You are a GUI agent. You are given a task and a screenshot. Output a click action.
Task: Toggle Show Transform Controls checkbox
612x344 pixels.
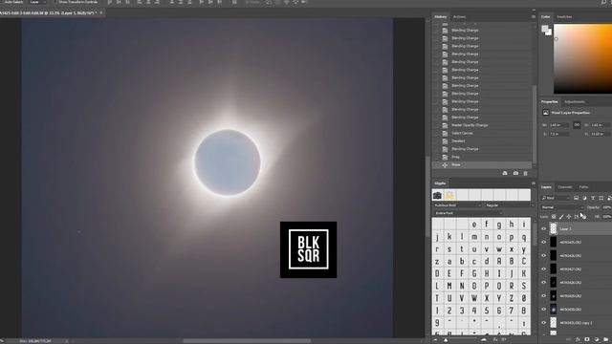[55, 2]
